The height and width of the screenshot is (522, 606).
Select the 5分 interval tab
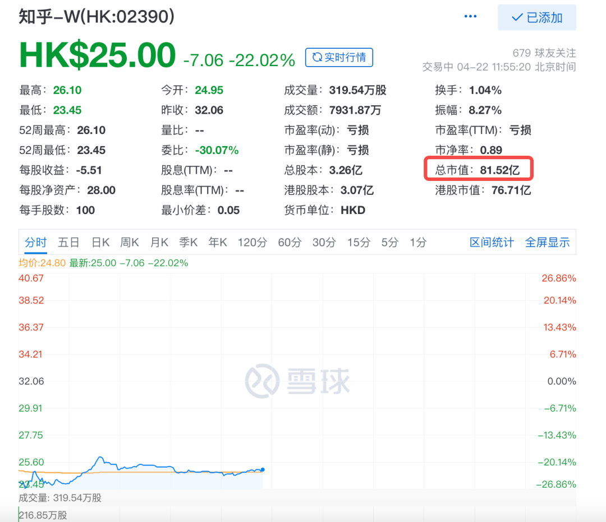(389, 243)
